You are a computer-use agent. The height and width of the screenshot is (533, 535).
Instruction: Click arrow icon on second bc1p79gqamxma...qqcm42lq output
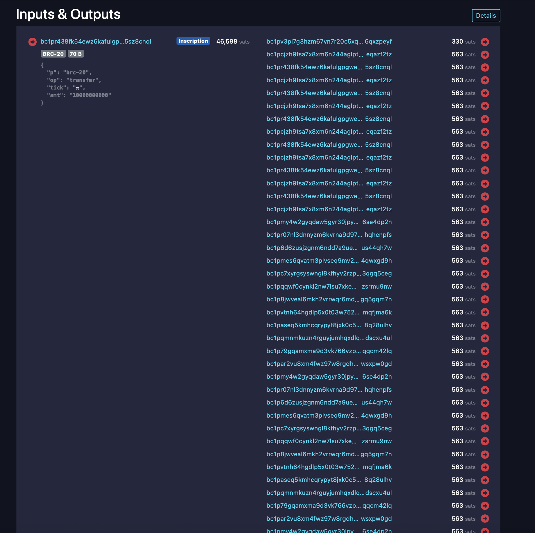(x=485, y=506)
